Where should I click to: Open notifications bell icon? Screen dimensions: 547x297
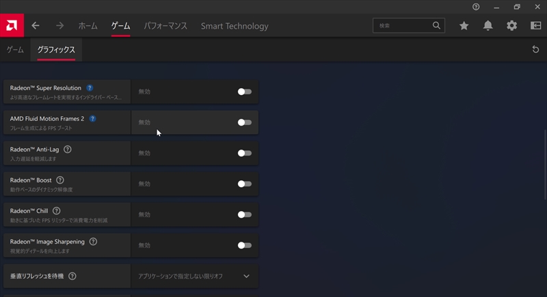(x=488, y=26)
